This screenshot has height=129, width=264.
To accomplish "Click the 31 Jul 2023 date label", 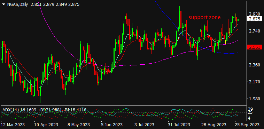I will pos(179,125).
